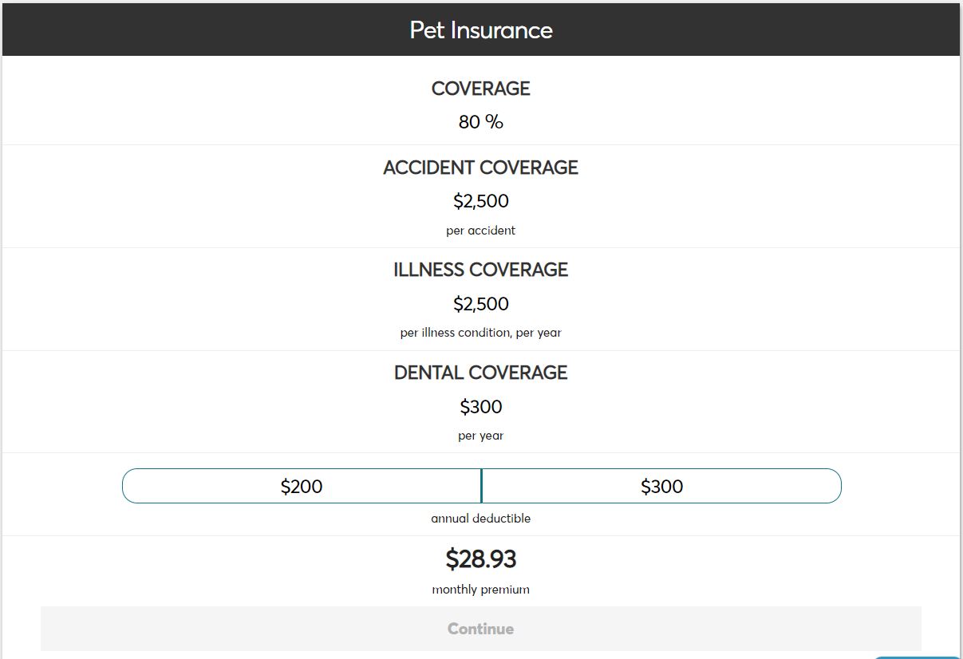Image resolution: width=963 pixels, height=659 pixels.
Task: Click the $28.93 monthly premium amount
Action: click(x=480, y=558)
